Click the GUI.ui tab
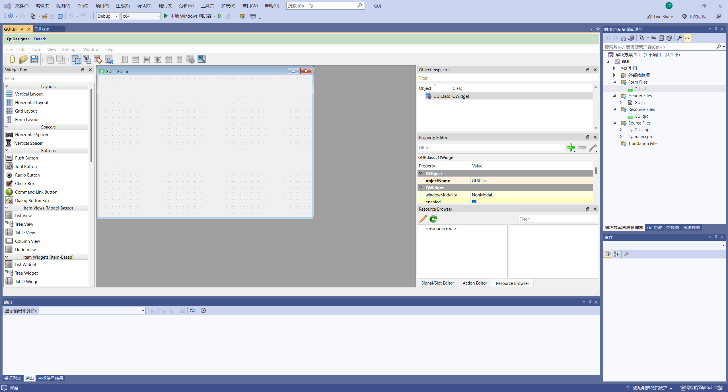Screen dimensions: 728x392 coord(10,29)
